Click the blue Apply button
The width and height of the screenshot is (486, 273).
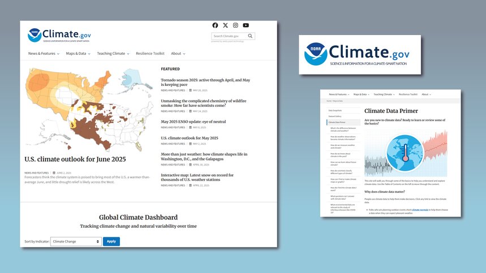[111, 241]
